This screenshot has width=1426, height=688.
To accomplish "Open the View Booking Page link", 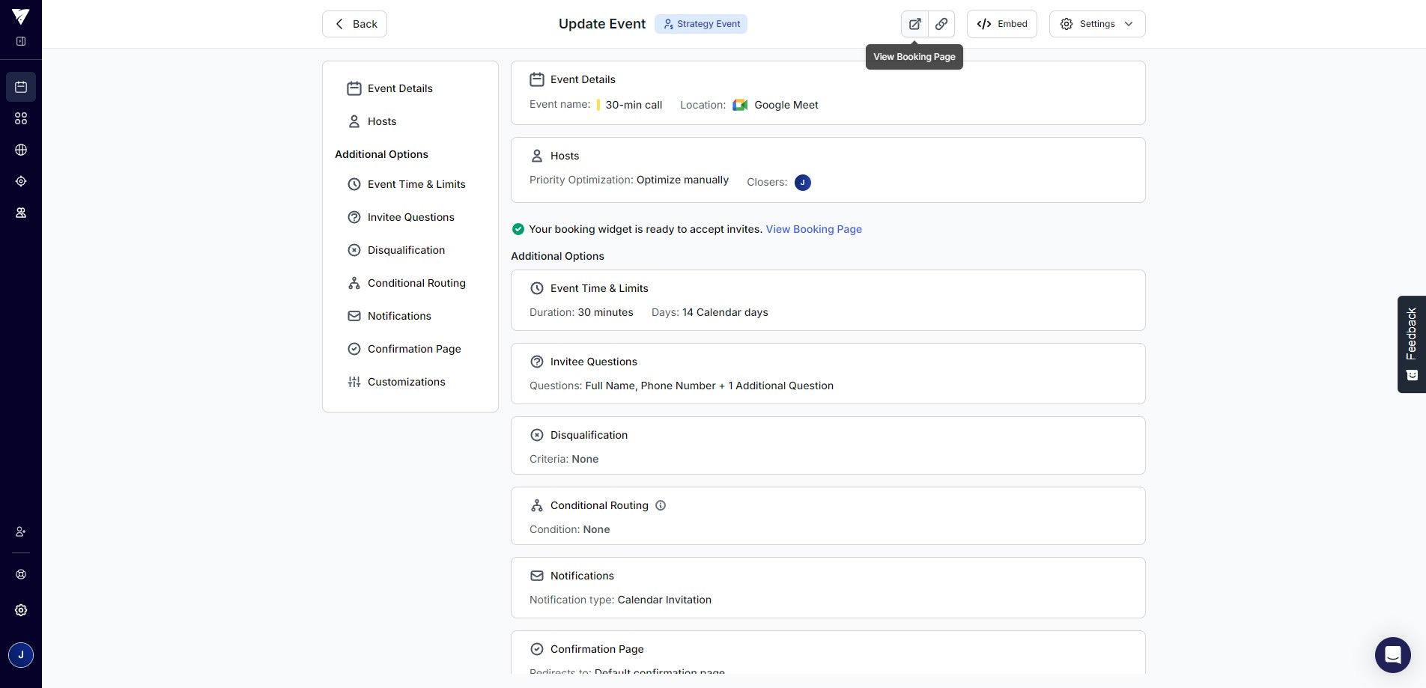I will pyautogui.click(x=813, y=229).
